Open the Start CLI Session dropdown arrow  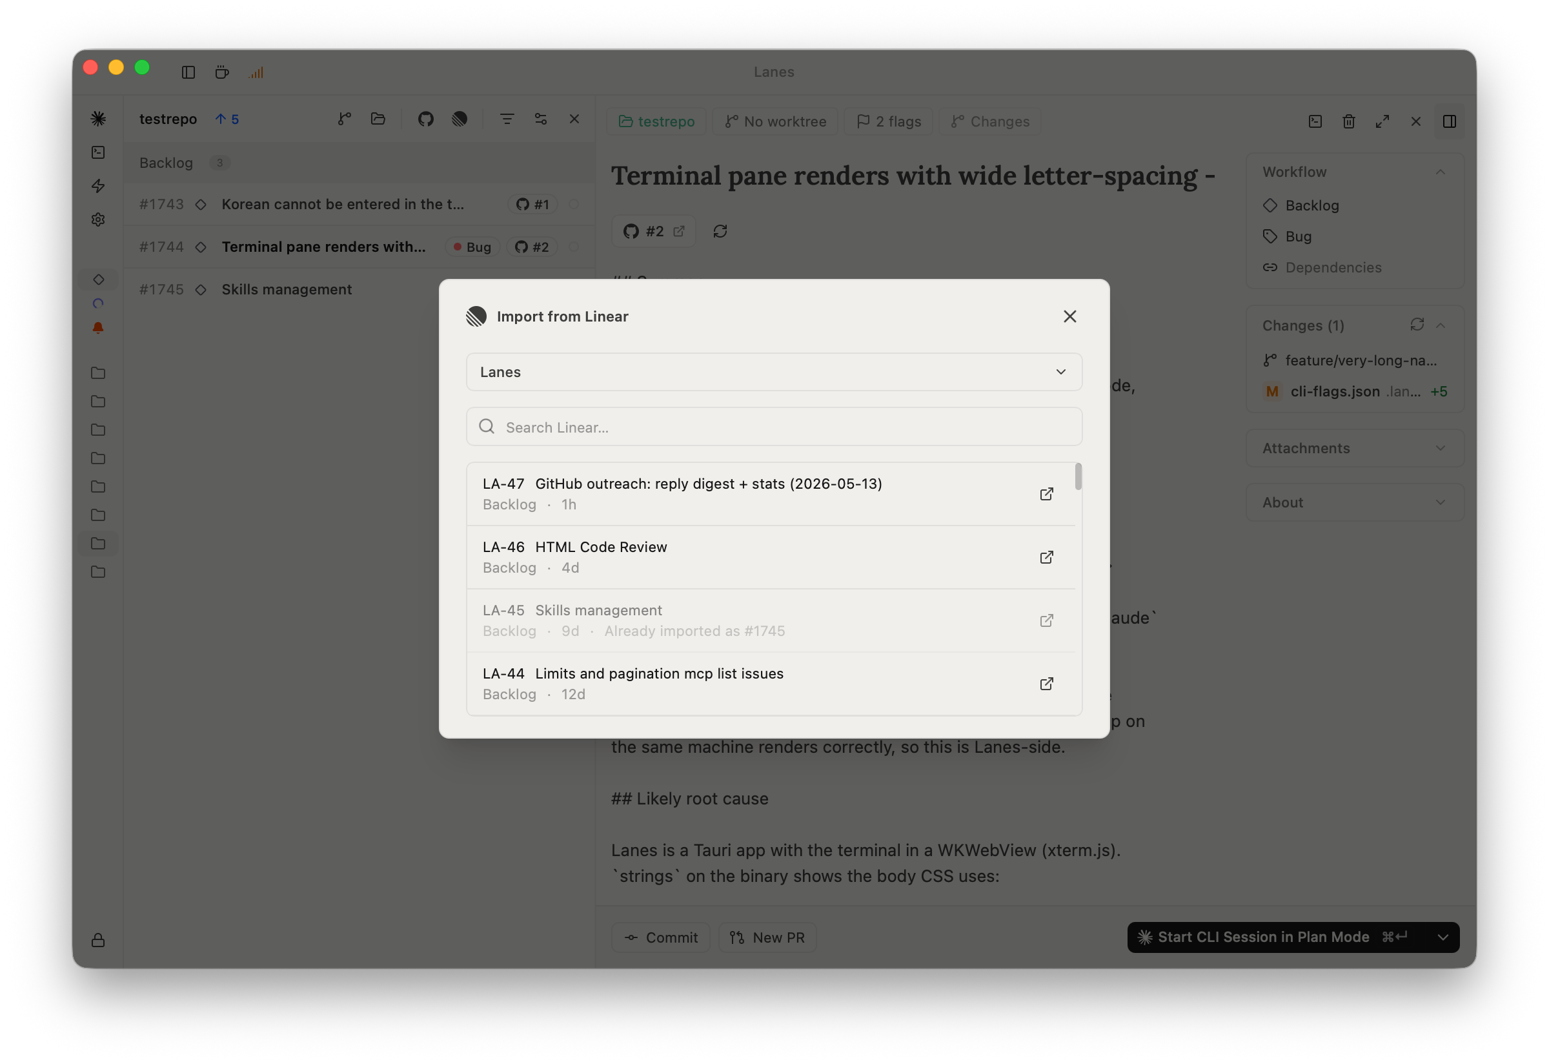pyautogui.click(x=1443, y=937)
